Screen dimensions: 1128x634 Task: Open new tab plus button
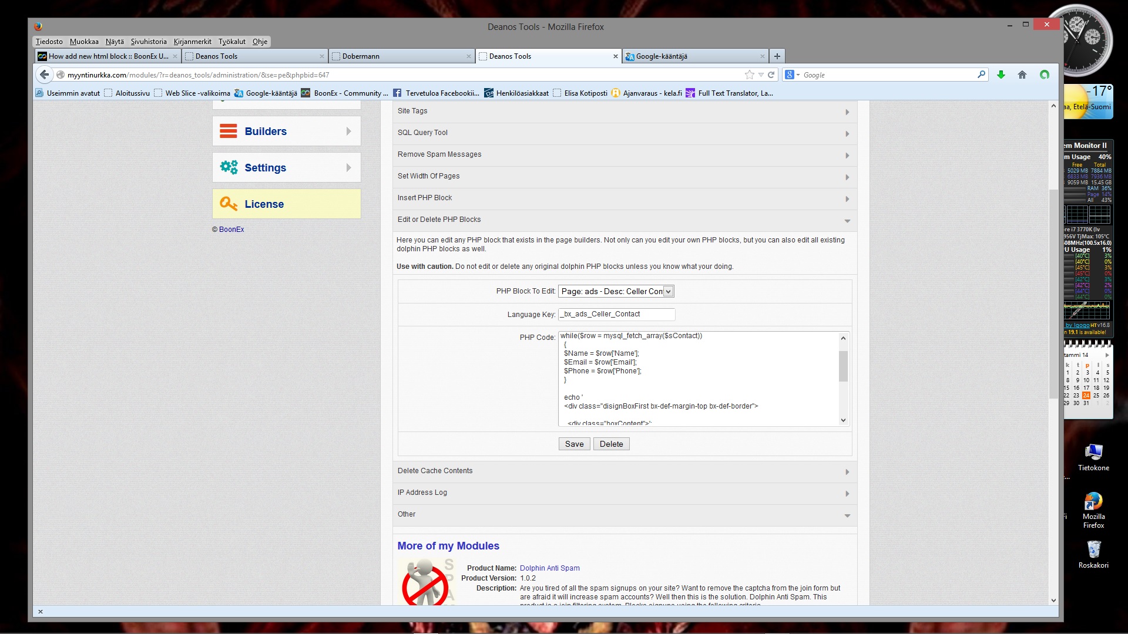pos(777,56)
